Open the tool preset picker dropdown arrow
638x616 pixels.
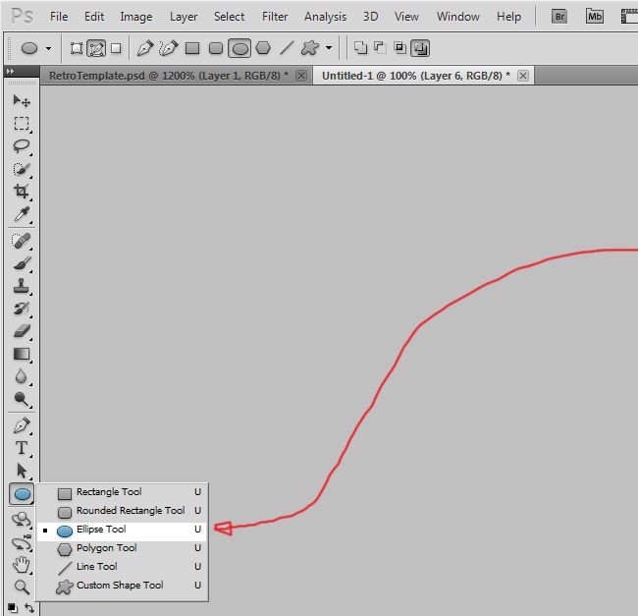click(48, 48)
